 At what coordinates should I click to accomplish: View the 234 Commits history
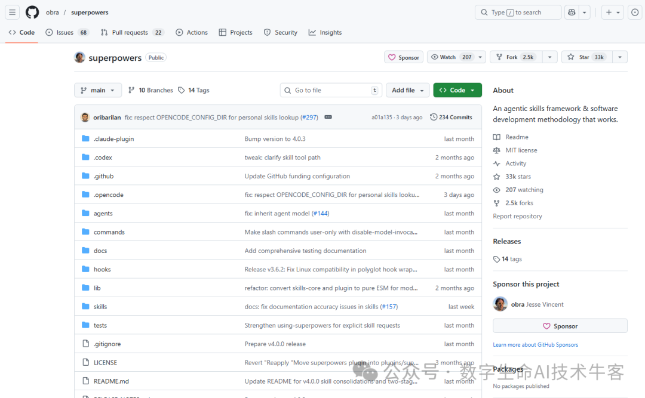[451, 117]
